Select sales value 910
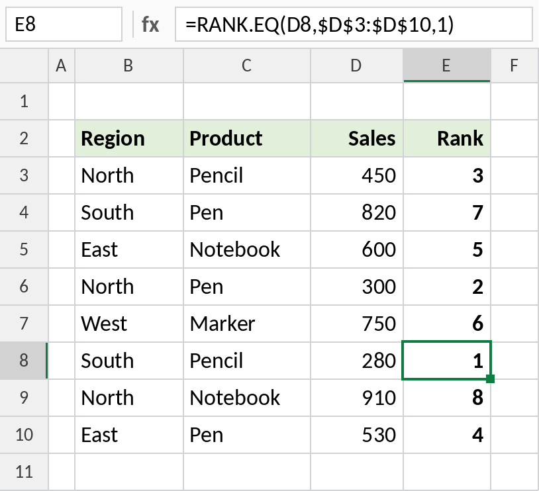539x491 pixels. tap(357, 398)
